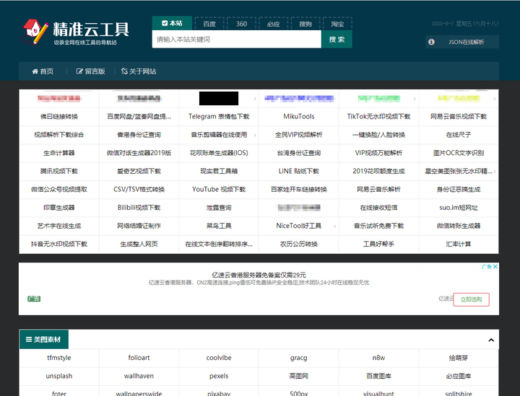Open Bilibili视频下载 link
Viewport: 520px width, 396px height.
click(x=139, y=208)
